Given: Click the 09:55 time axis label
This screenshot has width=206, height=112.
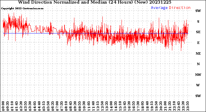Looking at the screenshot, I should [80, 106].
